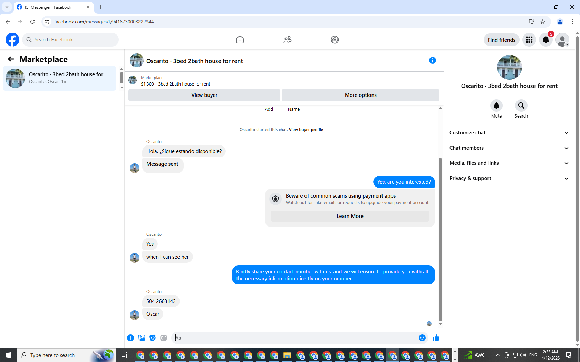The image size is (580, 362).
Task: Switch the ENG input language indicator
Action: tap(533, 355)
